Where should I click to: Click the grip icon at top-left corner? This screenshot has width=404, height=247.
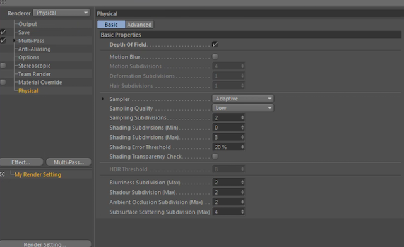[x=3, y=3]
